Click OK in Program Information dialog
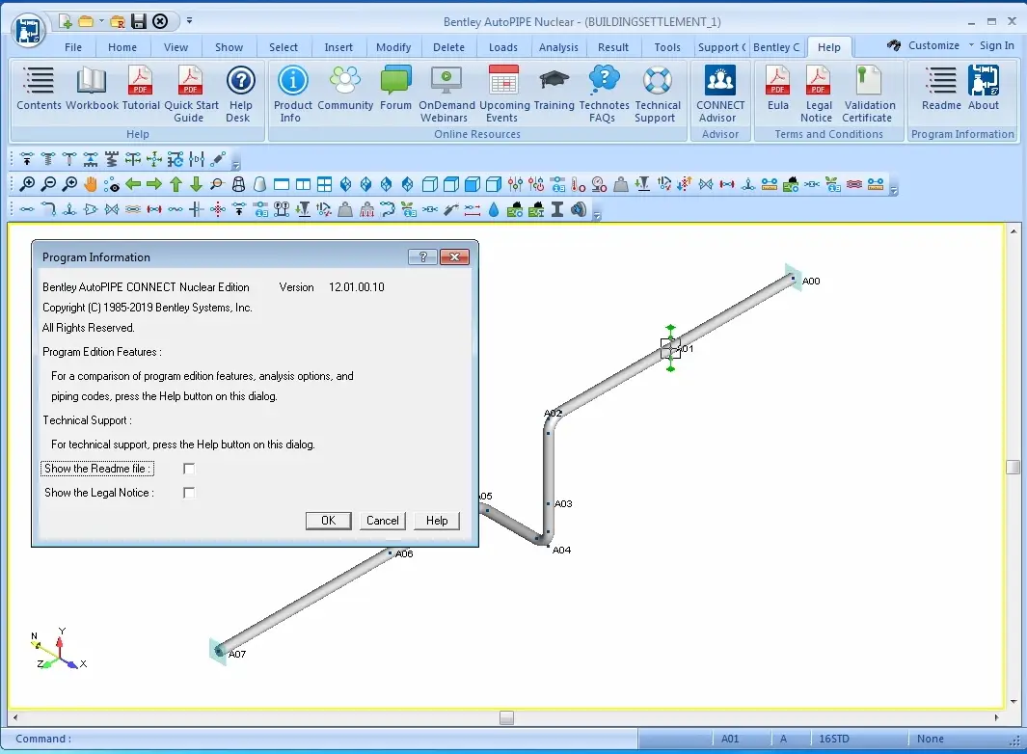The image size is (1027, 754). (328, 521)
